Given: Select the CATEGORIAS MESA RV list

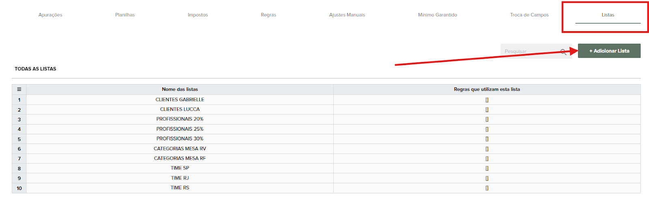Looking at the screenshot, I should tap(180, 148).
